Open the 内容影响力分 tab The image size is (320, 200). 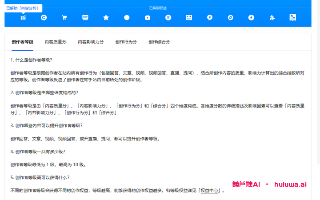click(91, 42)
